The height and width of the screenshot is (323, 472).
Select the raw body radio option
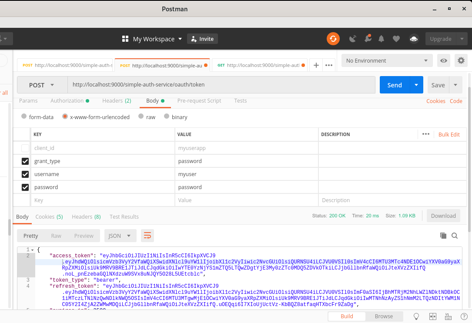coord(141,117)
